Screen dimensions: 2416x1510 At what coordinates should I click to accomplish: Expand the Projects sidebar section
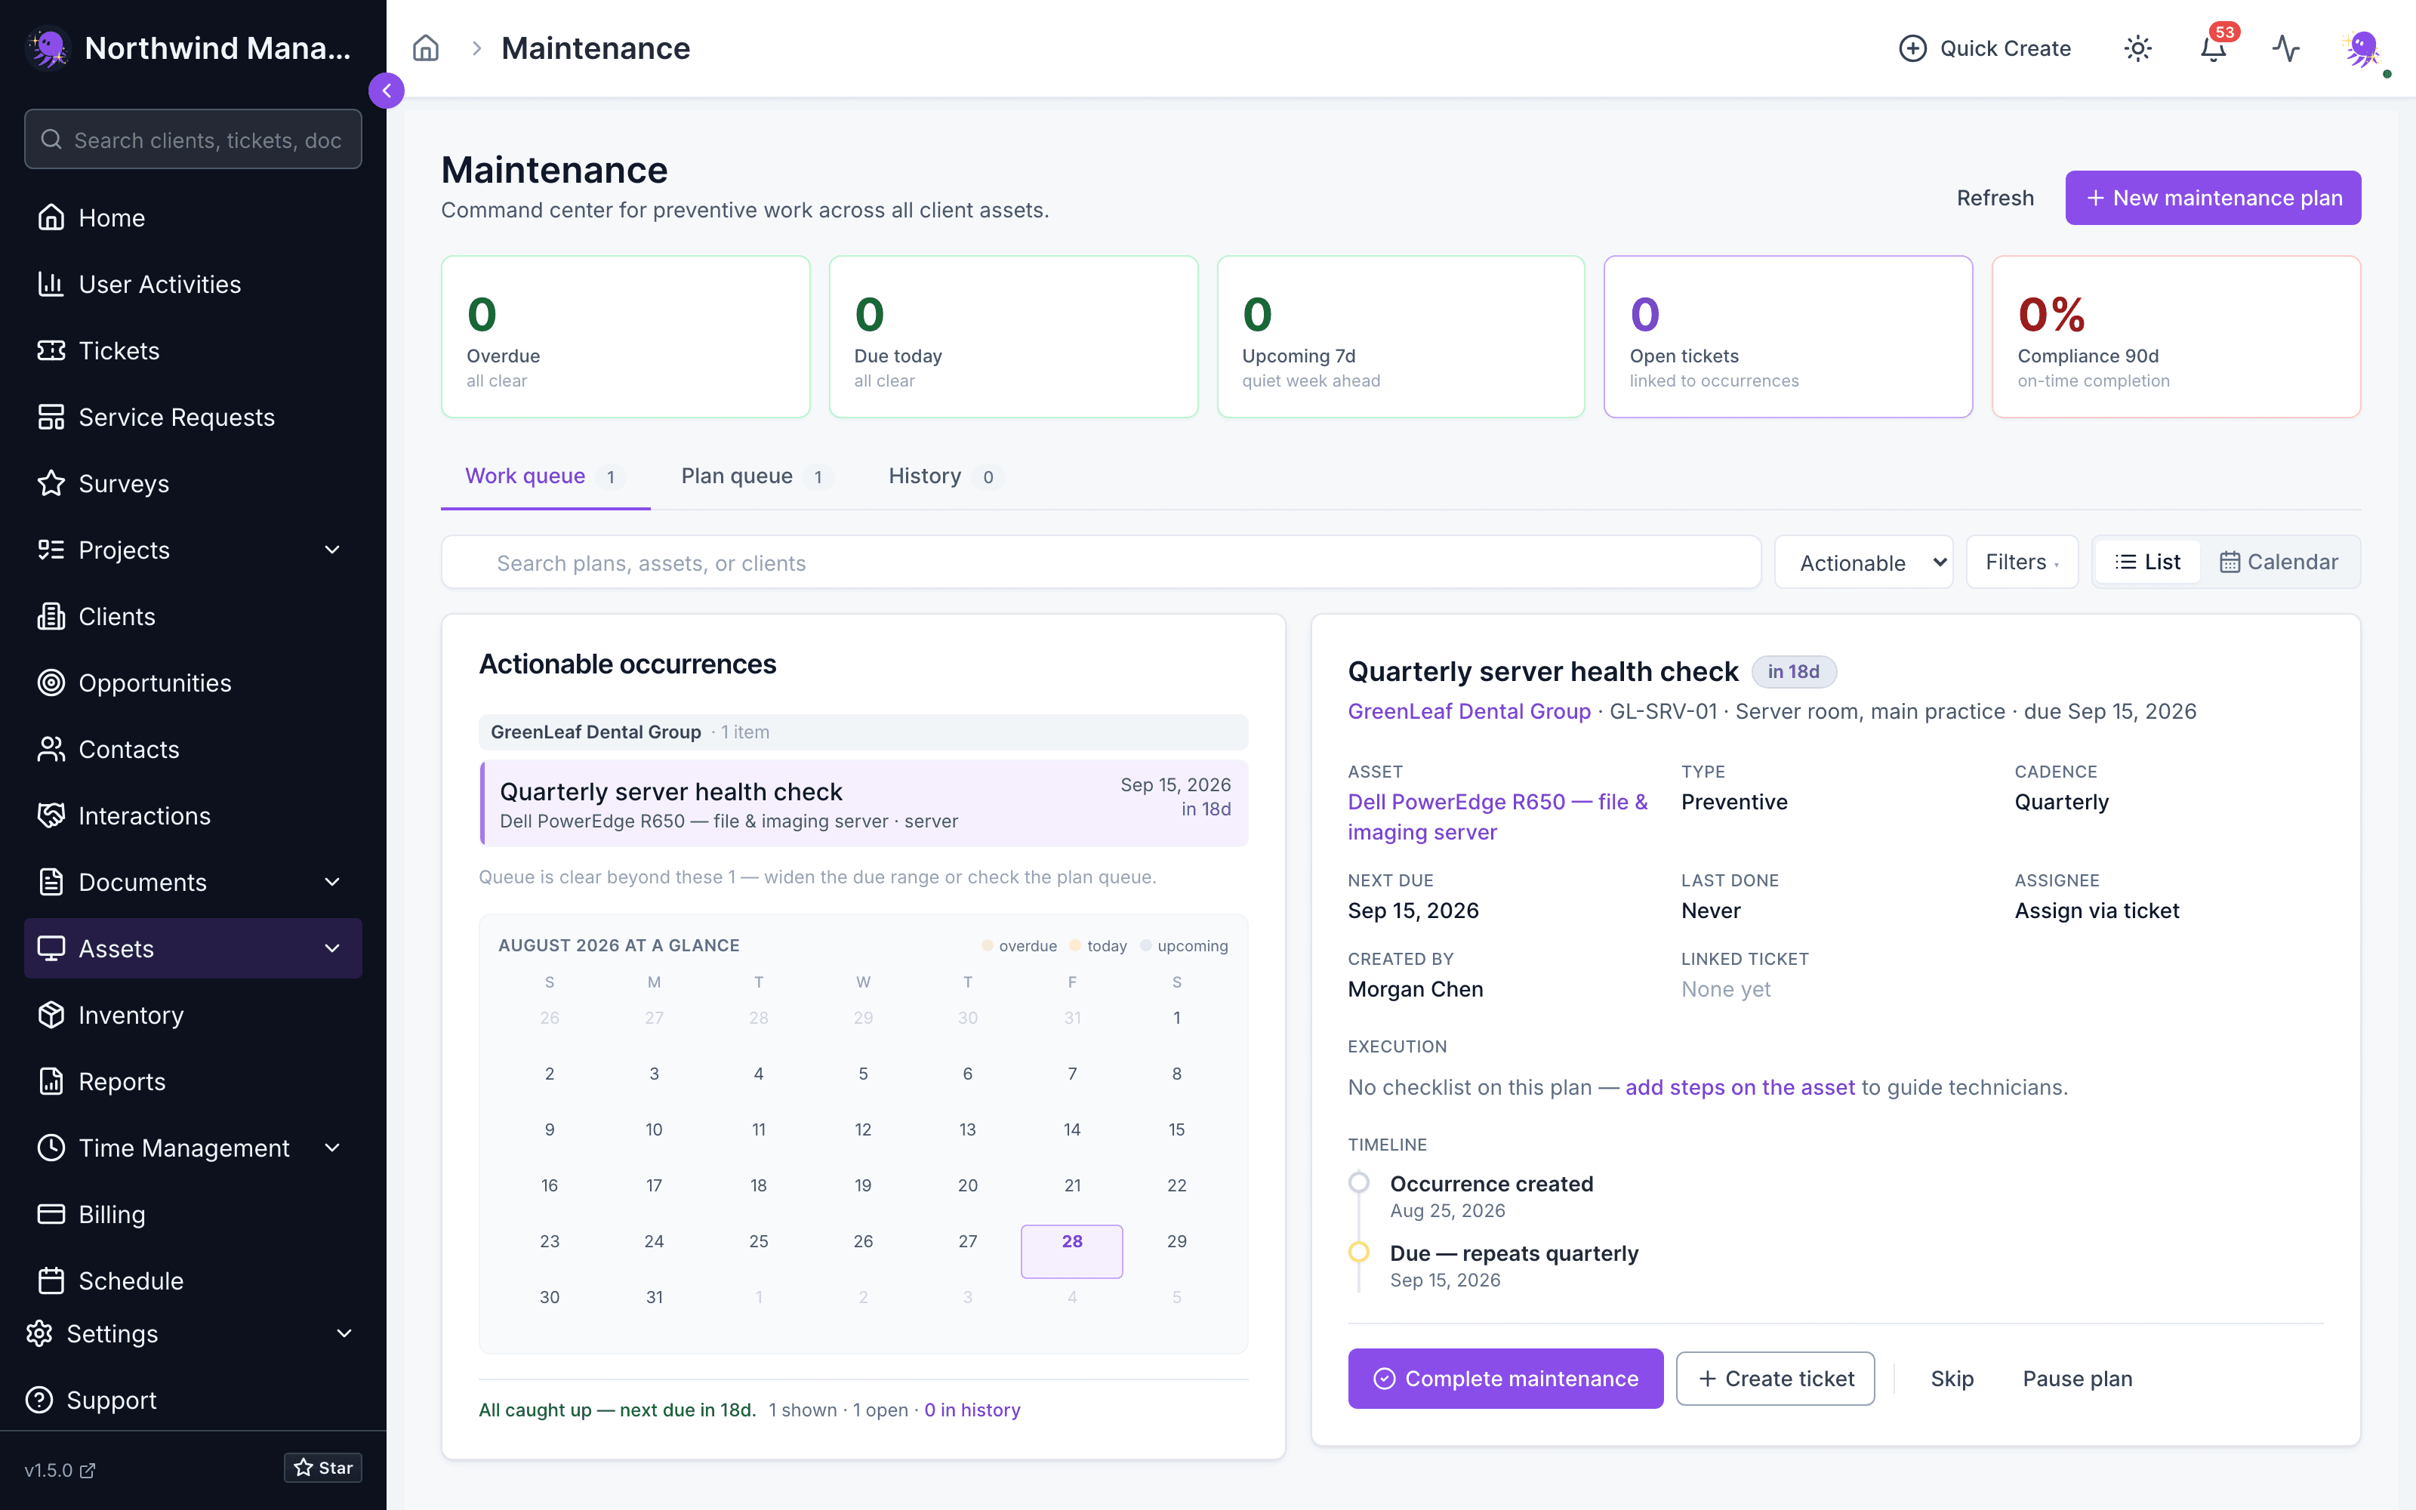[x=193, y=550]
